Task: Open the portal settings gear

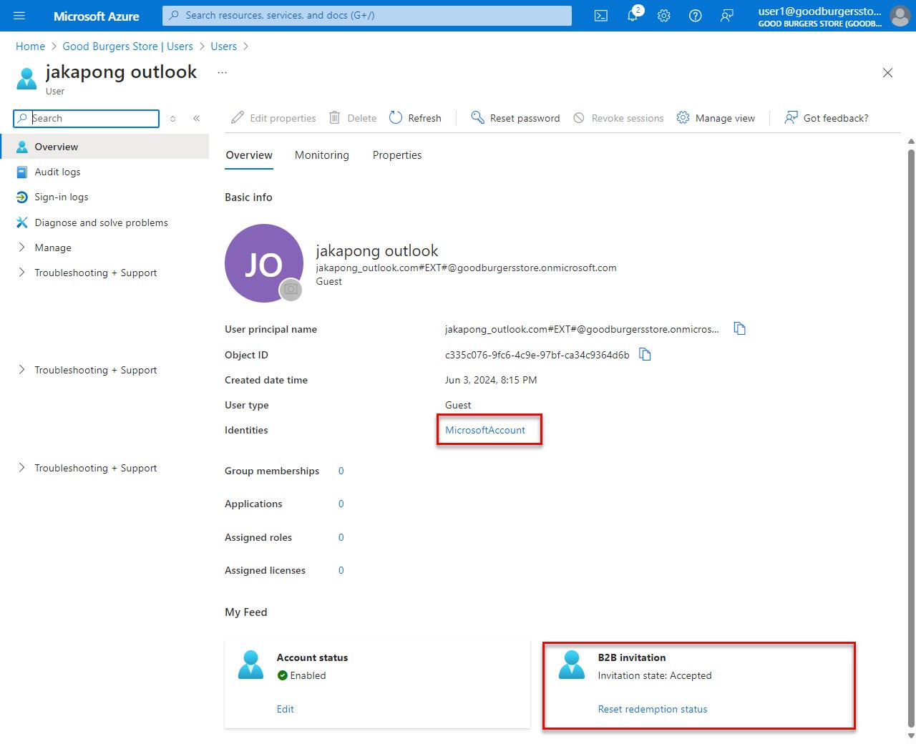Action: pos(663,15)
